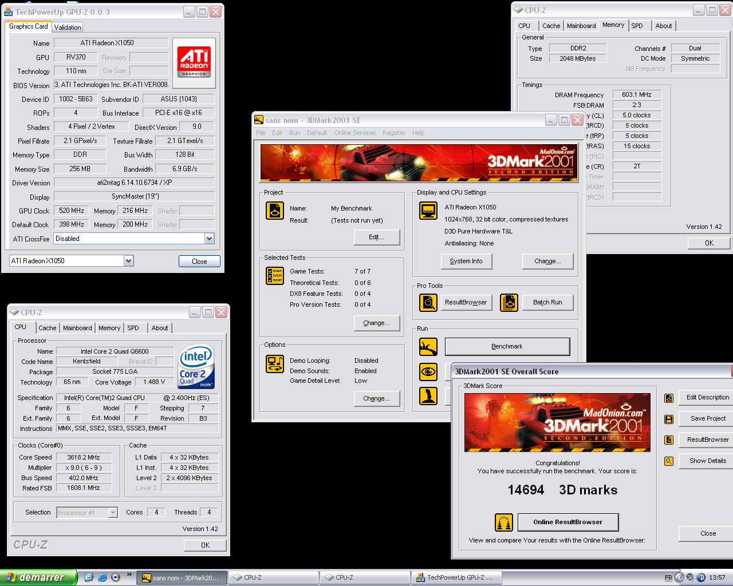Open the About tab in upper CPU-Z window

tap(664, 26)
